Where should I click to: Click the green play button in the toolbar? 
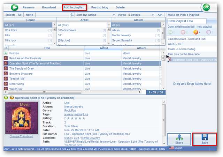pos(14,7)
